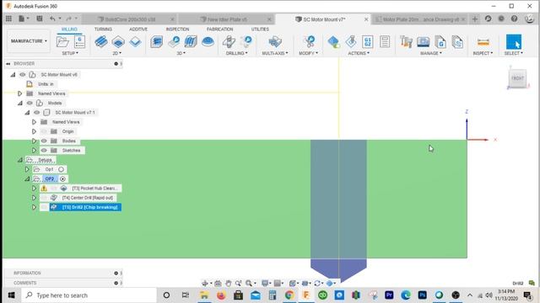Click the Select arrow tool

[x=514, y=42]
